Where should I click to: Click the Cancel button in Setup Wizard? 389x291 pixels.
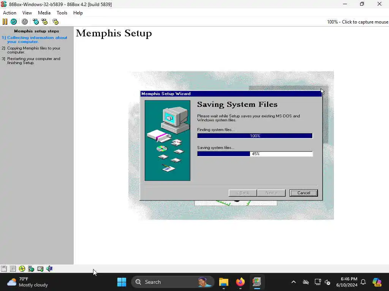click(x=304, y=193)
